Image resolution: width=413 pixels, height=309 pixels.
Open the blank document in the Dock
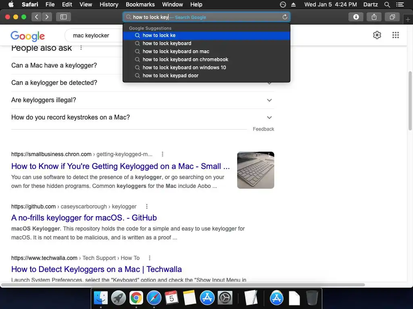294,298
